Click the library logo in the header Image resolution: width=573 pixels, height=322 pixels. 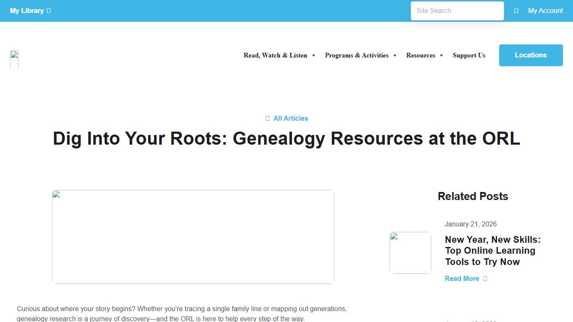[x=14, y=59]
